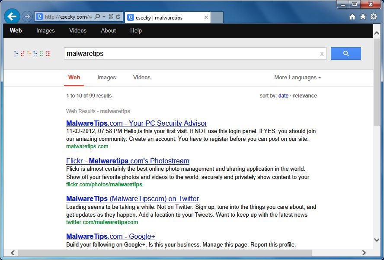The width and height of the screenshot is (384, 260).
Task: Click the horizontal scrollbar thumb
Action: pyautogui.click(x=165, y=253)
